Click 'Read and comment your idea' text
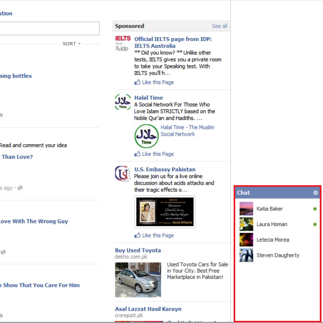 [33, 145]
